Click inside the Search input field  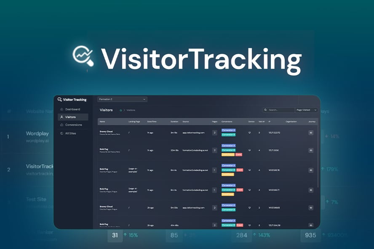coord(280,109)
